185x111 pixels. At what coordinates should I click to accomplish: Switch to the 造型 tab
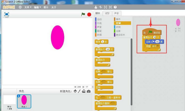pos(107,13)
